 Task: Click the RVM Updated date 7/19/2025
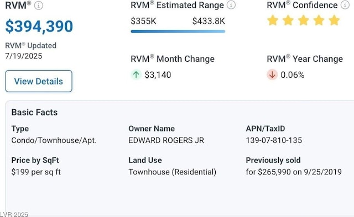coord(24,56)
